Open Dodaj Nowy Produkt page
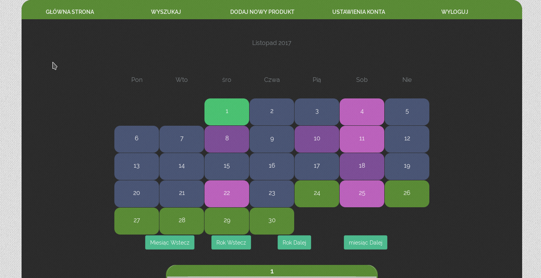541x278 pixels. (x=262, y=12)
